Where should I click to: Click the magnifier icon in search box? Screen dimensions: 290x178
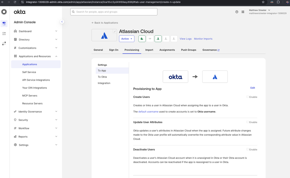[x=73, y=12]
